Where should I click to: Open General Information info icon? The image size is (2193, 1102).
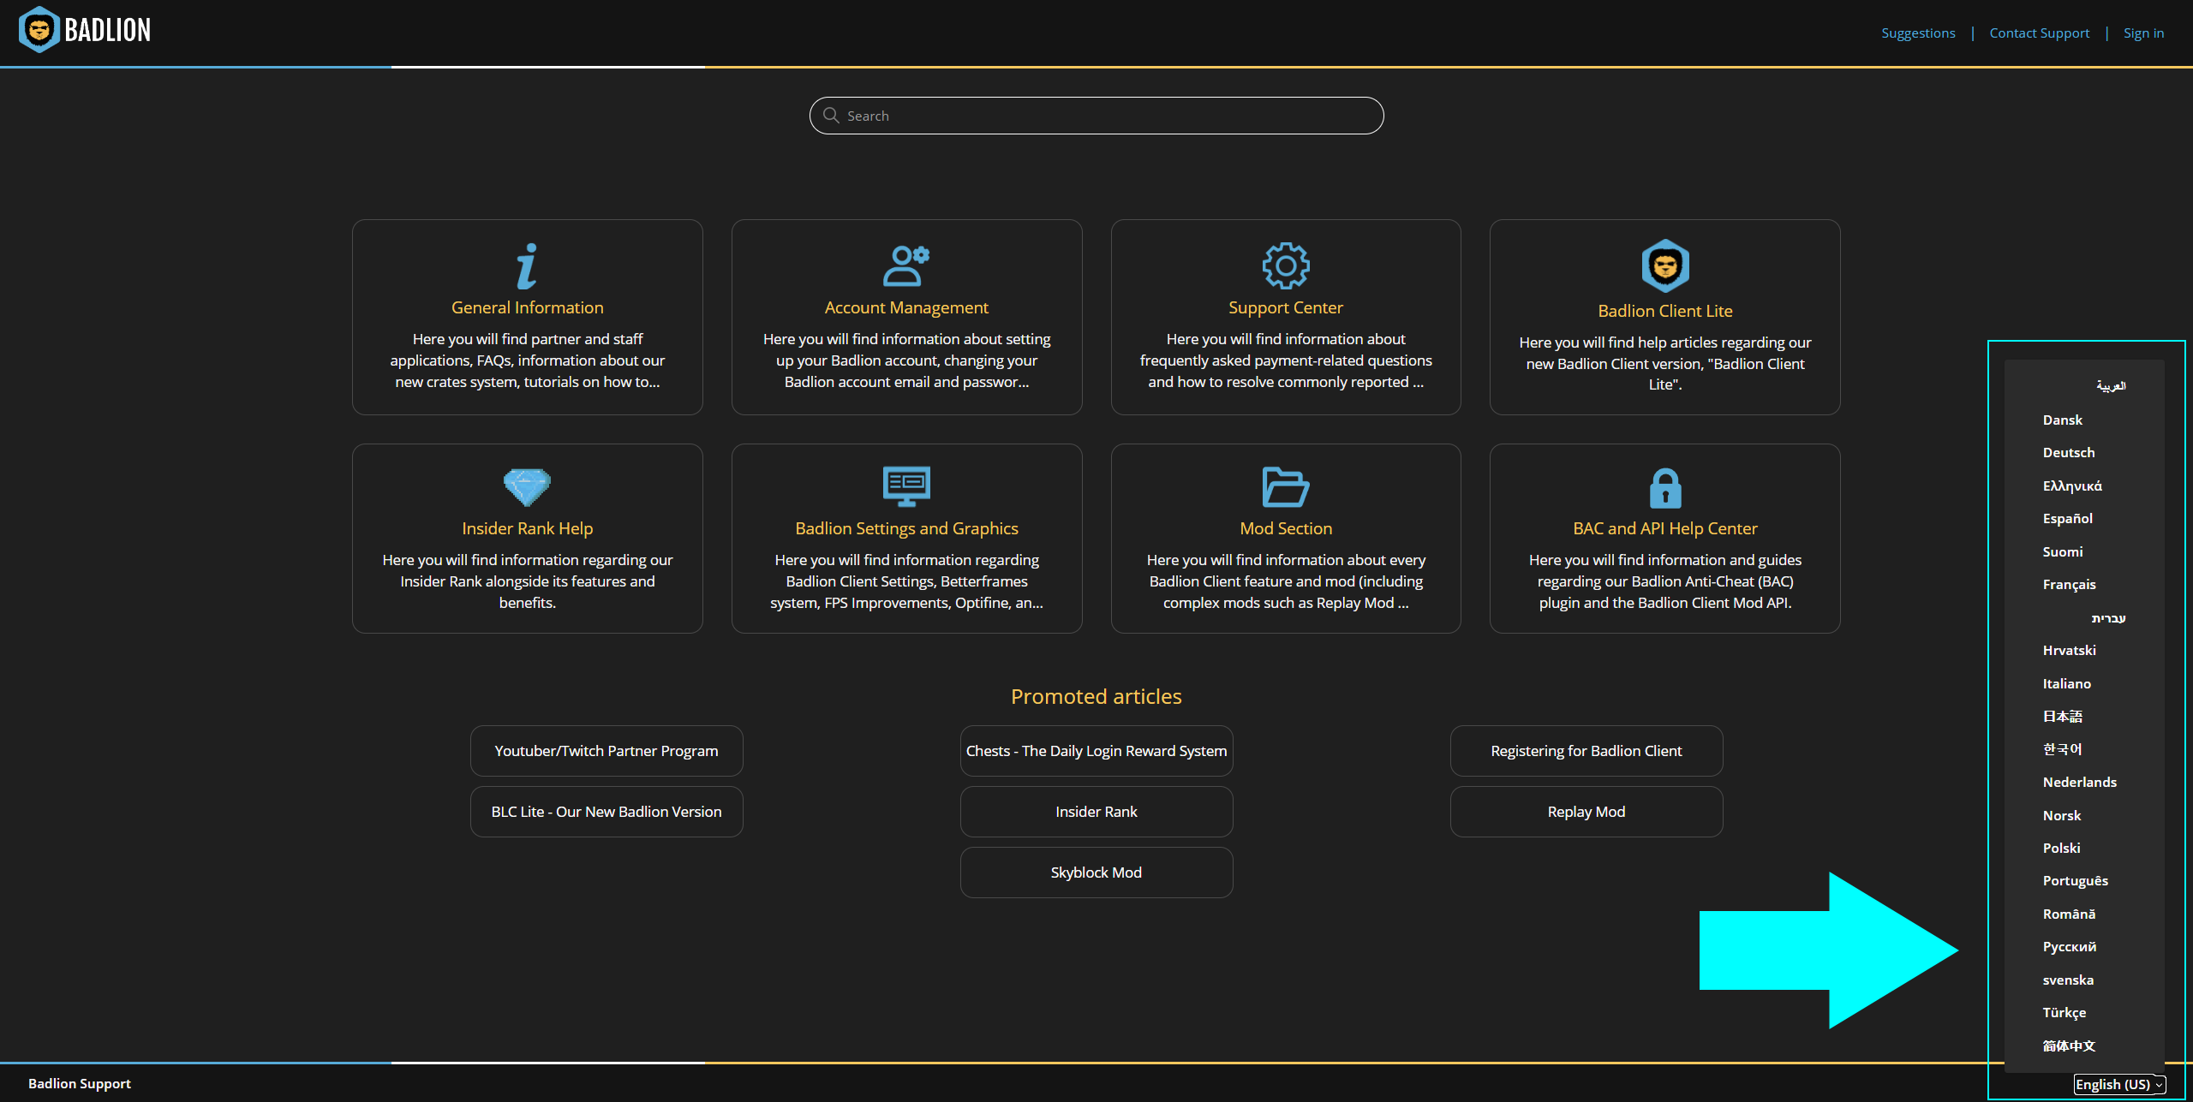pyautogui.click(x=527, y=265)
